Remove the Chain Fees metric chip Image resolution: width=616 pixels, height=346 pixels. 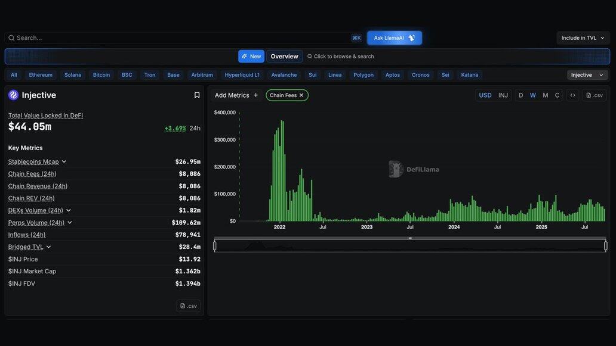[x=301, y=95]
